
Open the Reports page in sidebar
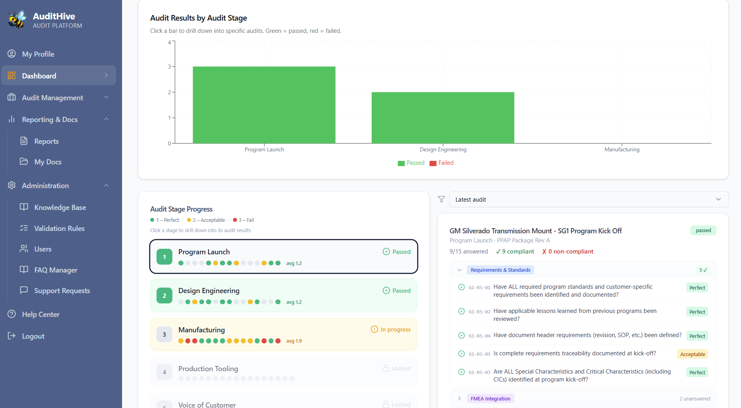tap(46, 141)
